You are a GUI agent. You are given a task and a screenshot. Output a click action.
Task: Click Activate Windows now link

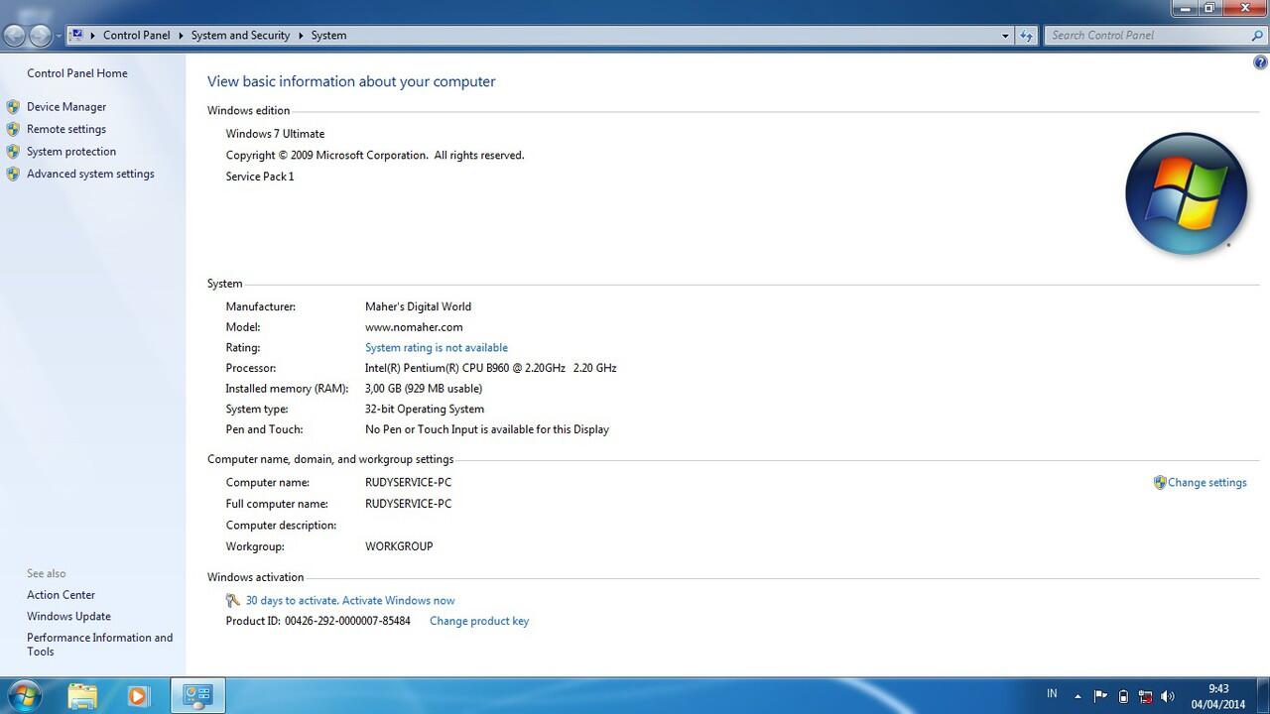tap(397, 600)
